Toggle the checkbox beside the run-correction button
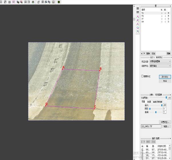Image resolution: width=172 pixels, height=160 pixels. (142, 76)
